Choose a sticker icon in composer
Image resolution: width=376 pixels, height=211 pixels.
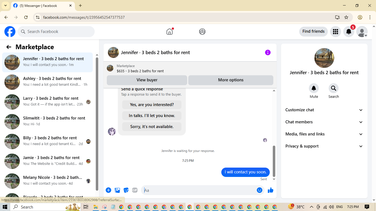coord(126,190)
